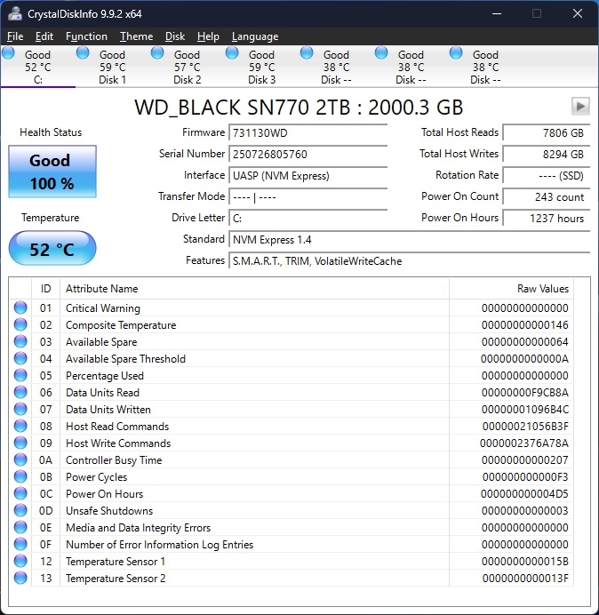
Task: Click the blue status orb for Disk 3
Action: (232, 52)
